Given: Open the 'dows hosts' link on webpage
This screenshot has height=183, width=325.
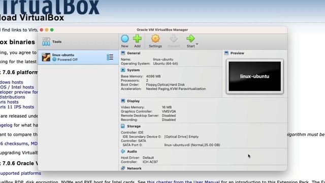Looking at the screenshot, I should (x=12, y=82).
